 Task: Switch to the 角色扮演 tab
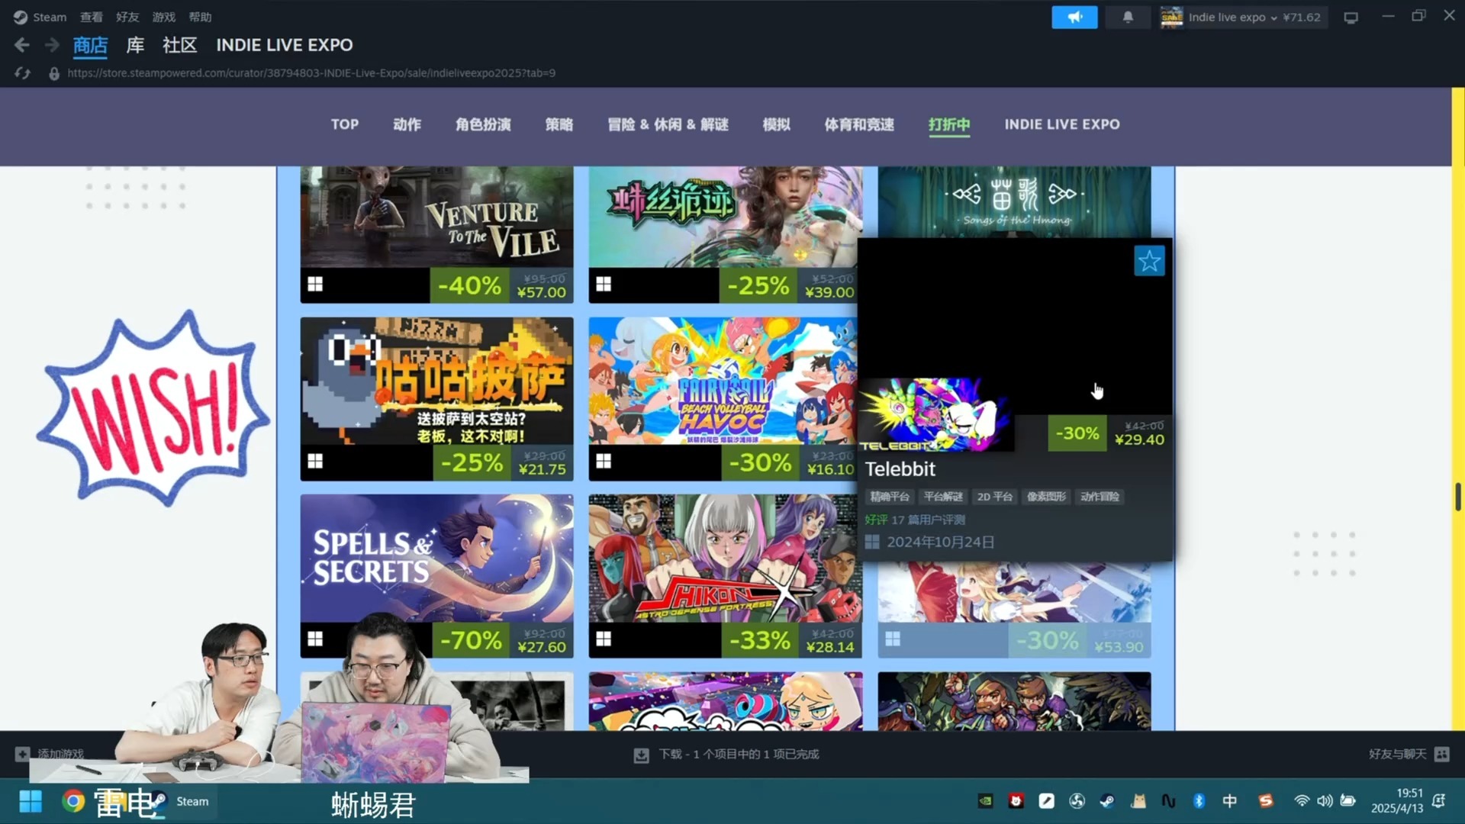point(483,124)
